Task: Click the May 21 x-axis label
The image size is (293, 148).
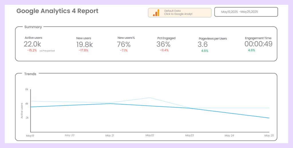Action: tap(110, 135)
